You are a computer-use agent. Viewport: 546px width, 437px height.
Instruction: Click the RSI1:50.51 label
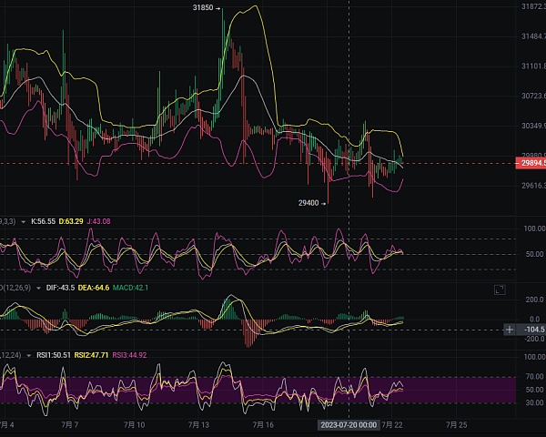(x=52, y=355)
